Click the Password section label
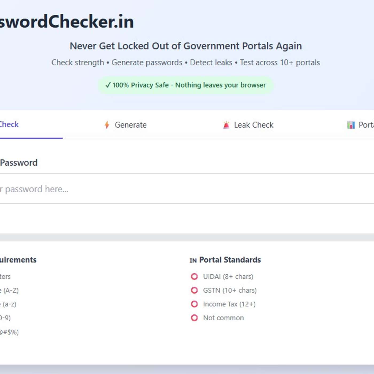Screen dimensions: 374x374 click(x=19, y=162)
